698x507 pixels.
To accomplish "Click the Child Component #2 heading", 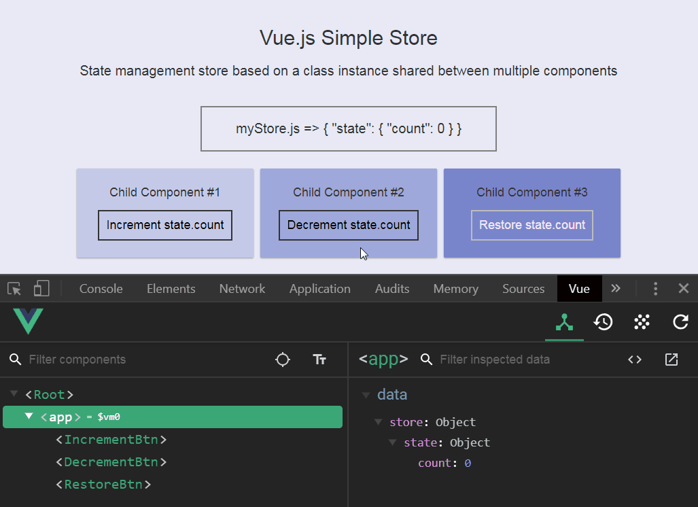I will click(x=349, y=192).
